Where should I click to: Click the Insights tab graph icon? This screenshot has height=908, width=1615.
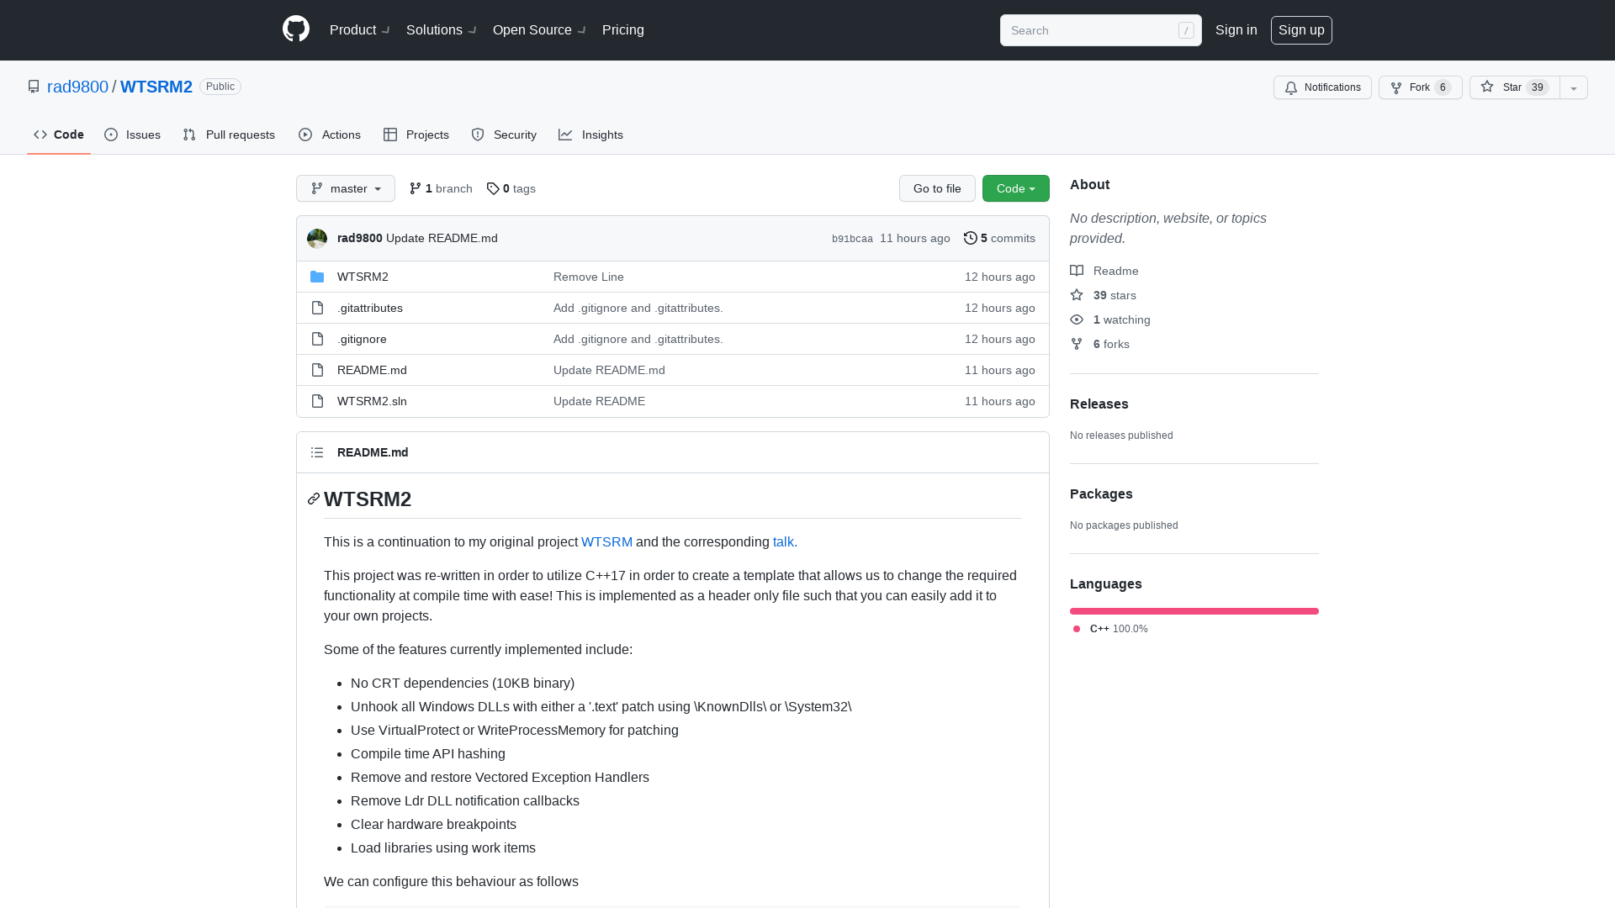point(565,135)
